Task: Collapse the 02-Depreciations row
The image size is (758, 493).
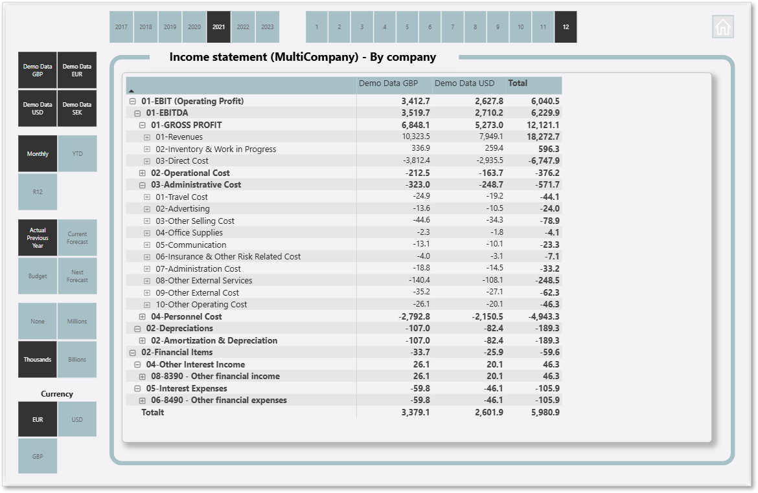Action: coord(137,329)
